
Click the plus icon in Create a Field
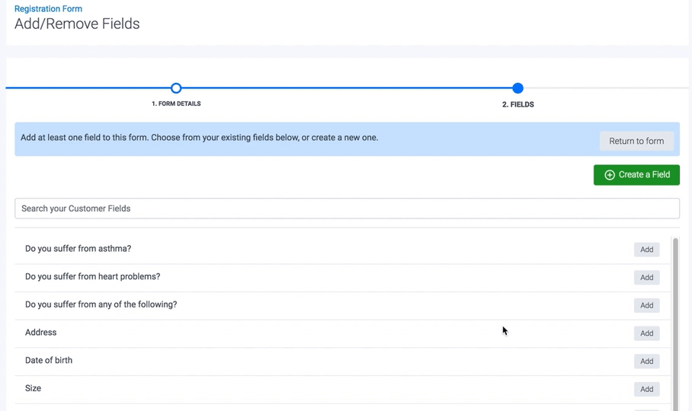609,175
